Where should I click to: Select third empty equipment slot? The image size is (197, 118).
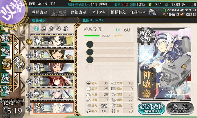(110, 60)
